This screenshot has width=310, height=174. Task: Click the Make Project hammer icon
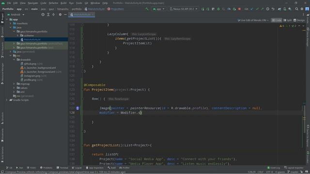pyautogui.click(x=147, y=9)
